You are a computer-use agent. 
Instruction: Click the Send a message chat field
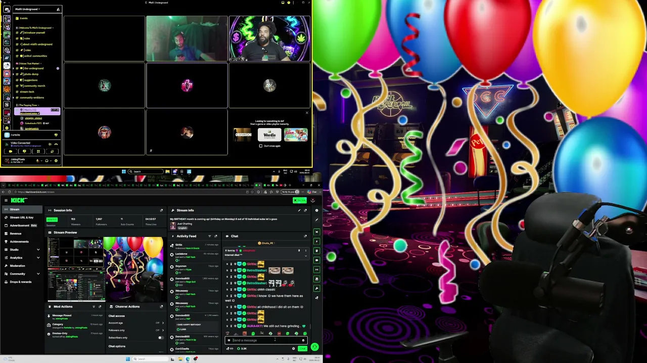coord(265,340)
